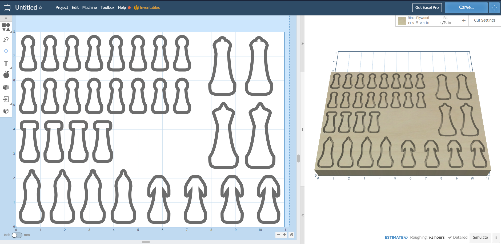Screen dimensions: 501x244
Task: Visit the Inventables link
Action: pyautogui.click(x=147, y=7)
